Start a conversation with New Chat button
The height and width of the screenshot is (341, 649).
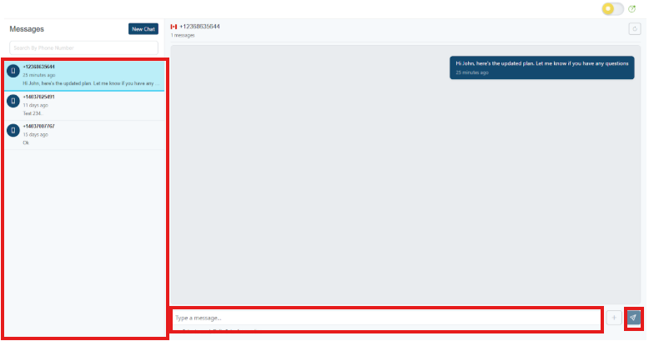(x=143, y=29)
